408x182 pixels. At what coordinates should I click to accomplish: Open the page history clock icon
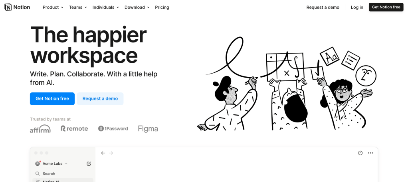click(x=360, y=153)
